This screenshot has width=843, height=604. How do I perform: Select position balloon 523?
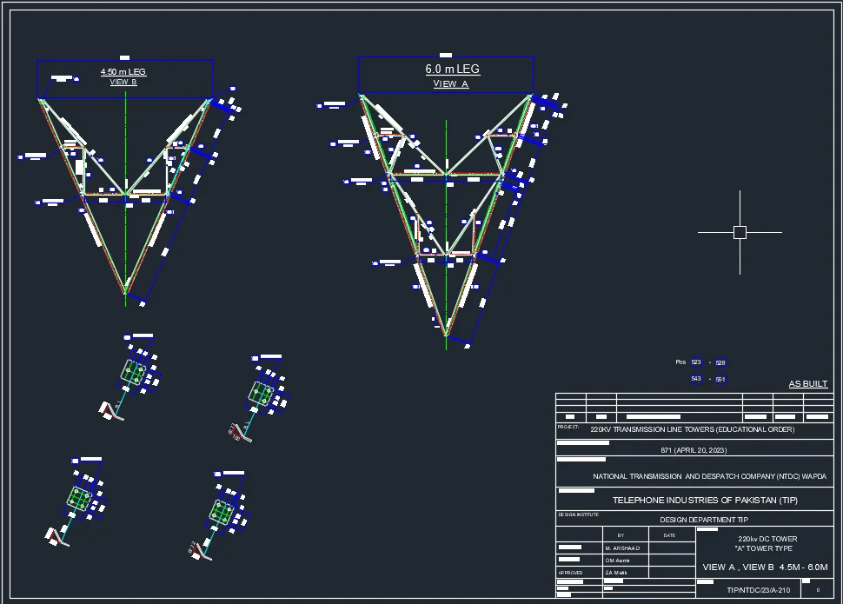[x=696, y=362]
